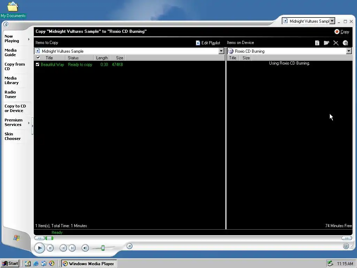Viewport: 357px width, 268px height.
Task: Click the disc icon on the device toolbar
Action: [x=345, y=43]
